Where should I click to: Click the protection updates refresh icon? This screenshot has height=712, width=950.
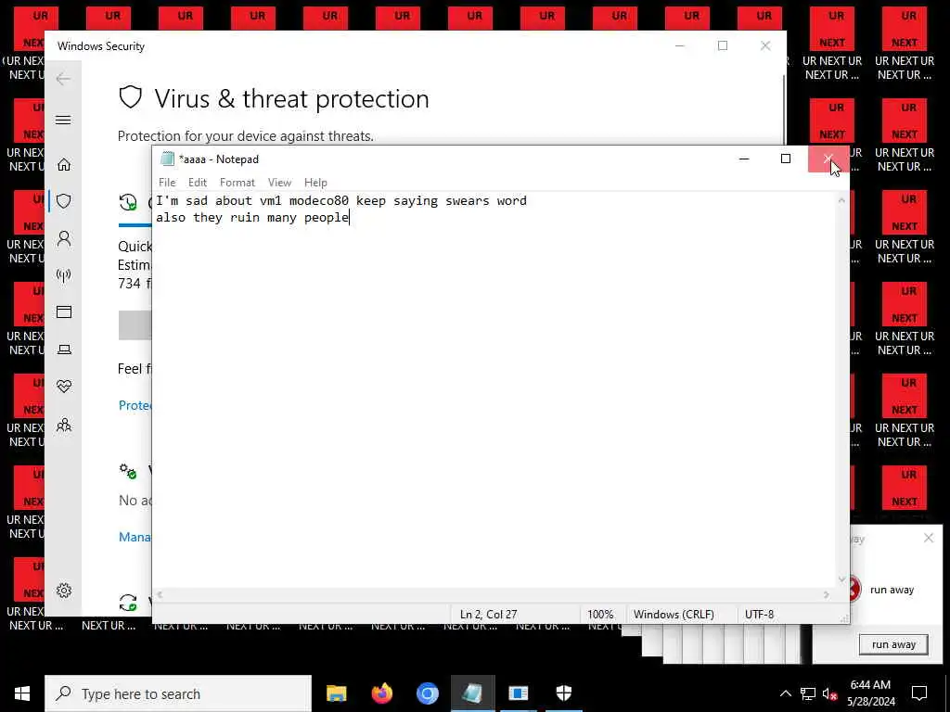coord(128,603)
